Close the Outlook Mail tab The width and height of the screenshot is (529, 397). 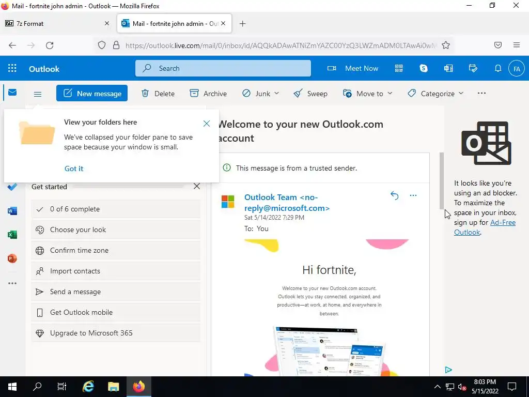223,23
